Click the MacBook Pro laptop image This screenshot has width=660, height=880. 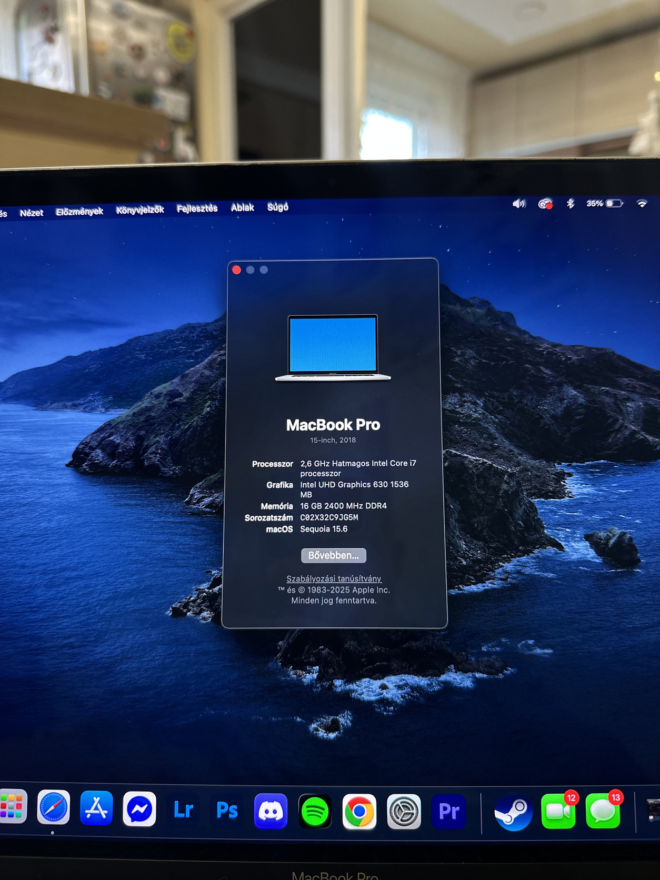pos(333,348)
